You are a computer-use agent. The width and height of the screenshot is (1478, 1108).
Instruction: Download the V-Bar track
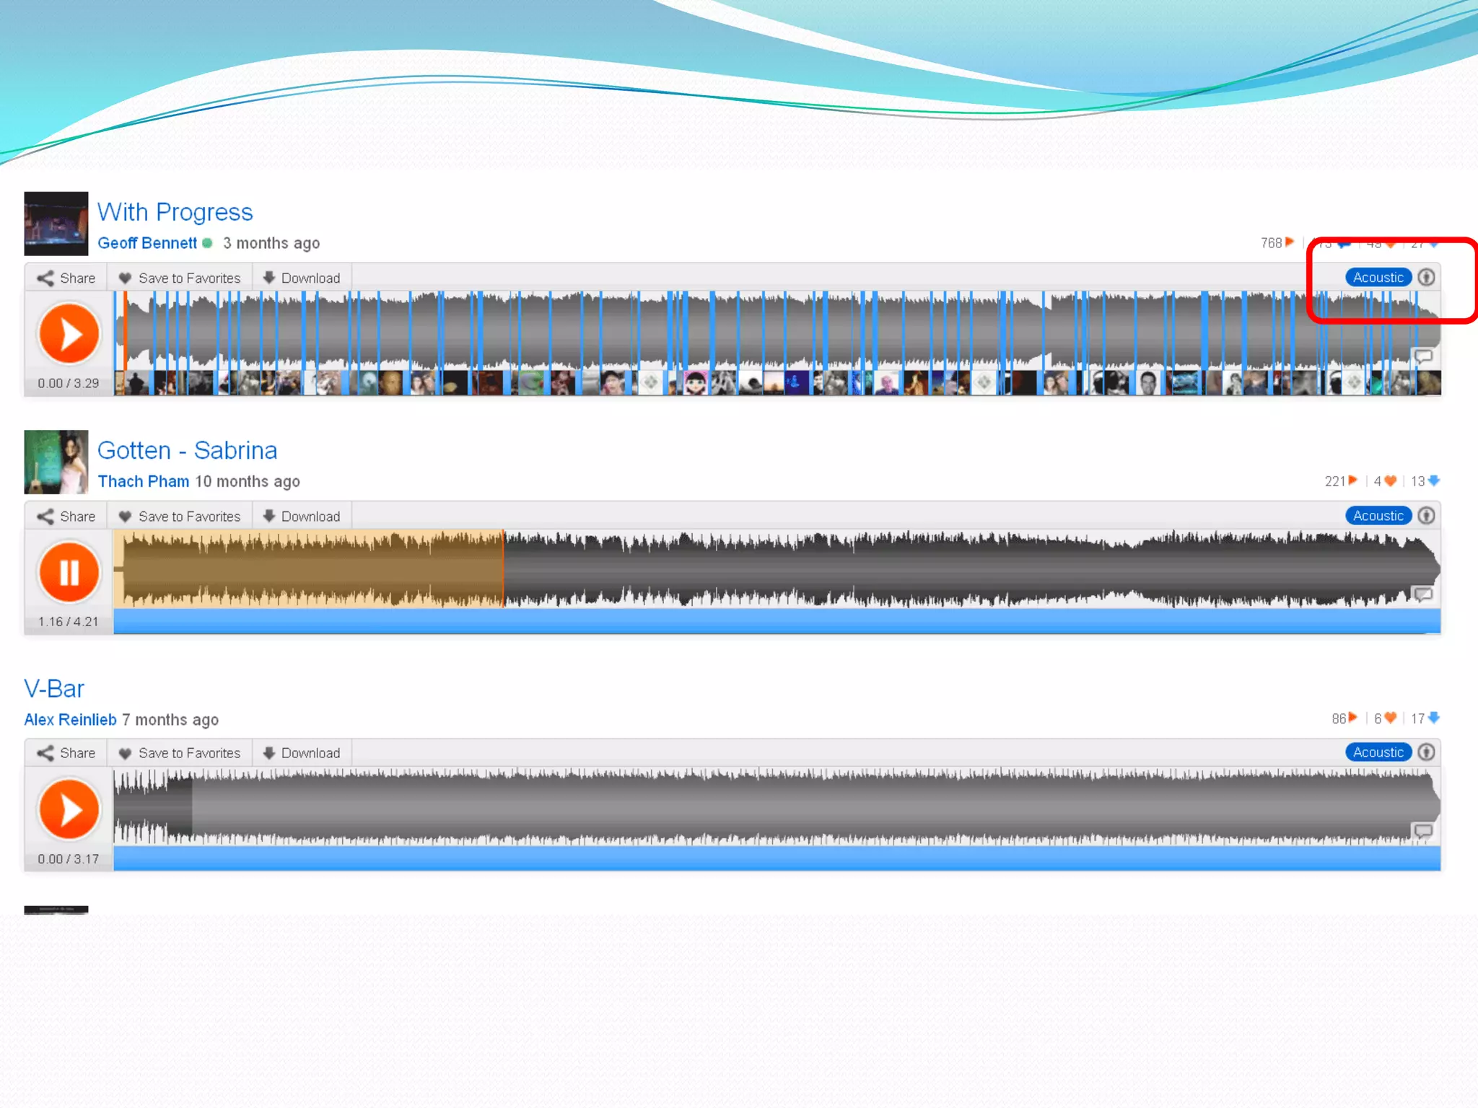click(302, 753)
